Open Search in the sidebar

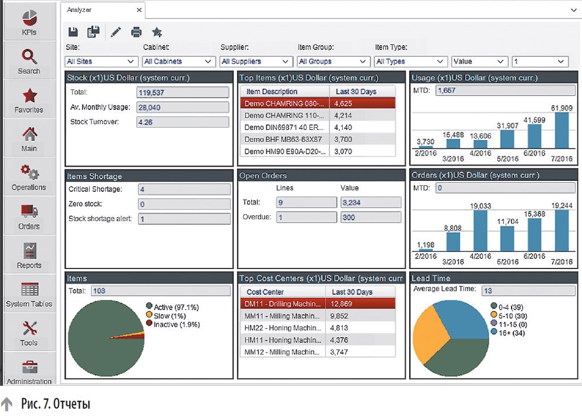click(29, 61)
